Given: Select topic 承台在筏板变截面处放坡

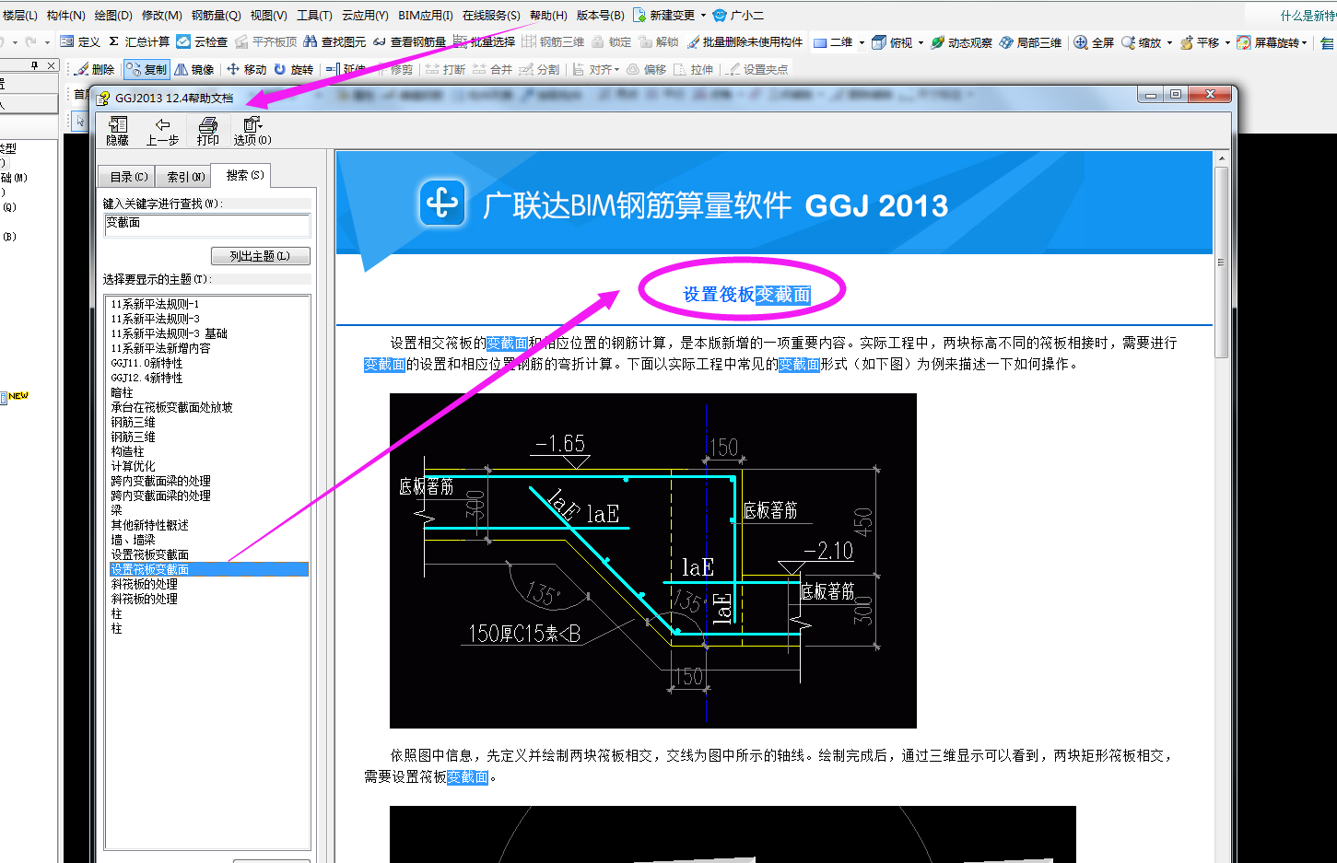Looking at the screenshot, I should pyautogui.click(x=171, y=407).
